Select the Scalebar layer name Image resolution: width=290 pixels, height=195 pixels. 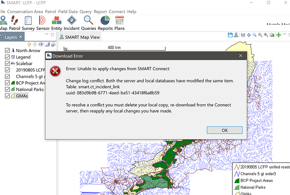tap(24, 63)
